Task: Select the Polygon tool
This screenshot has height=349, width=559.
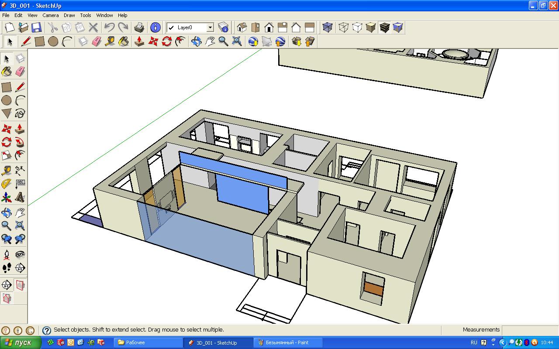Action: coord(7,113)
